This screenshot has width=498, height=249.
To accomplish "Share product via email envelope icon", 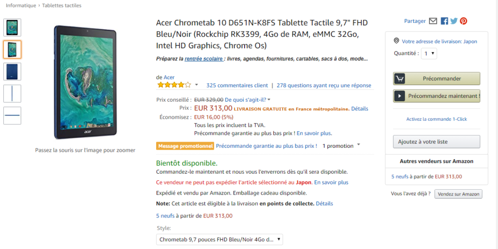I will coord(433,21).
